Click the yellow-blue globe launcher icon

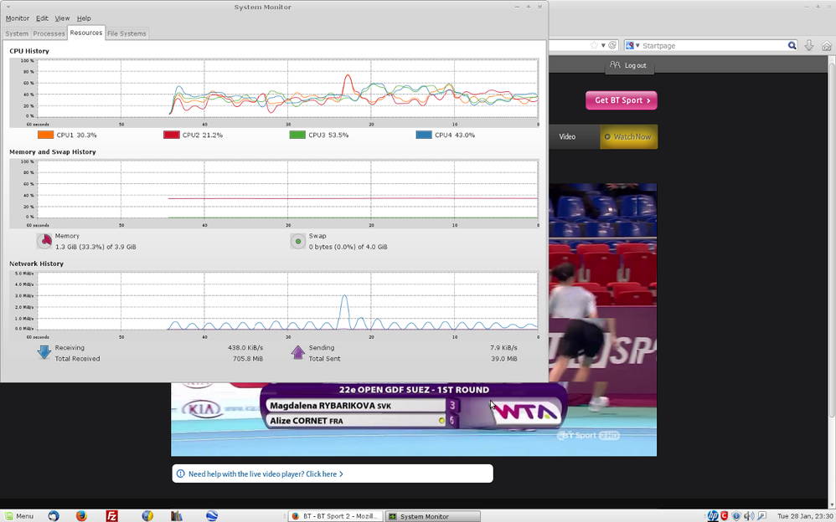[147, 515]
